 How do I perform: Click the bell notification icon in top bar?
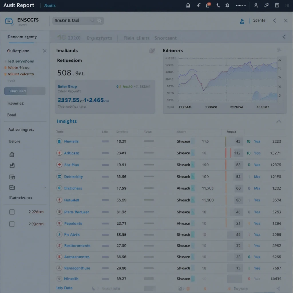(188, 5)
